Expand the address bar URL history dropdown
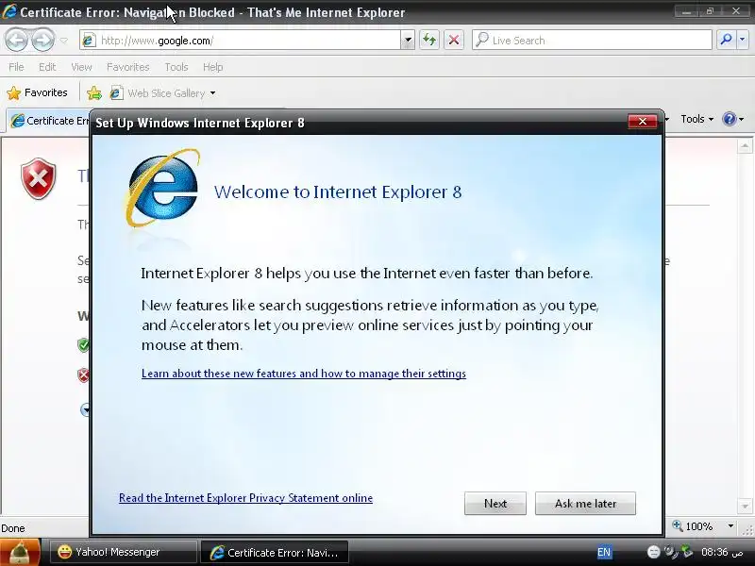The width and height of the screenshot is (755, 566). [408, 41]
